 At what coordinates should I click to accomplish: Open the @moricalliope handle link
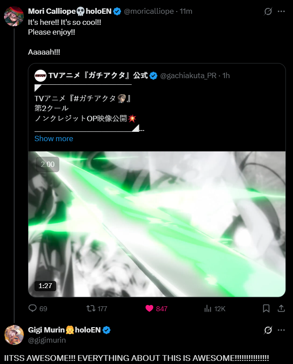[149, 12]
